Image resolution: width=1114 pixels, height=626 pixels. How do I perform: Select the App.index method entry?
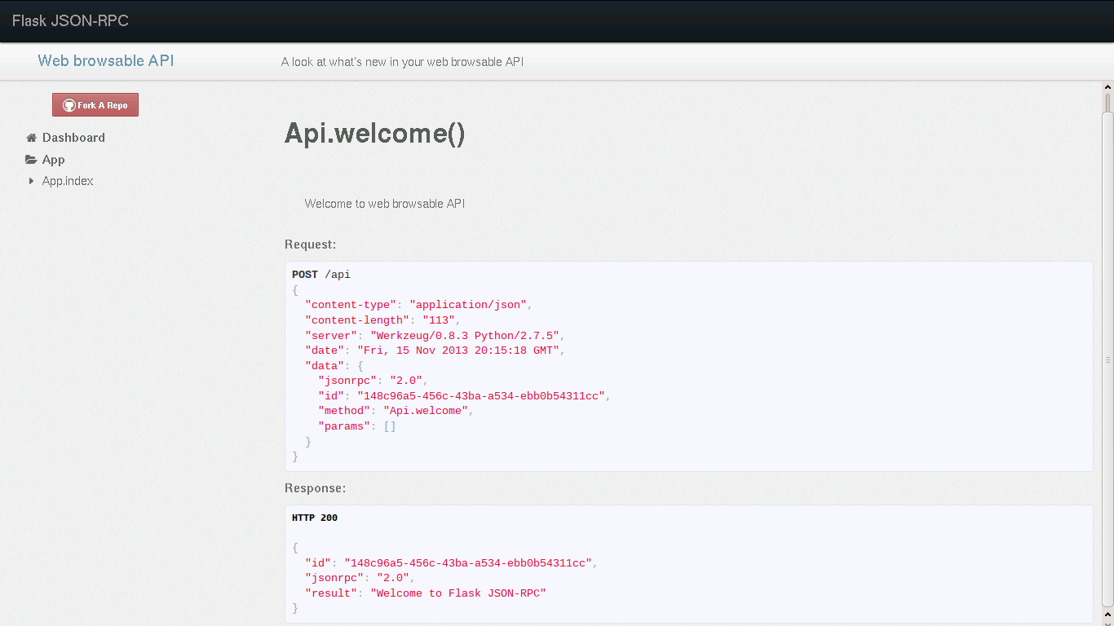point(68,181)
